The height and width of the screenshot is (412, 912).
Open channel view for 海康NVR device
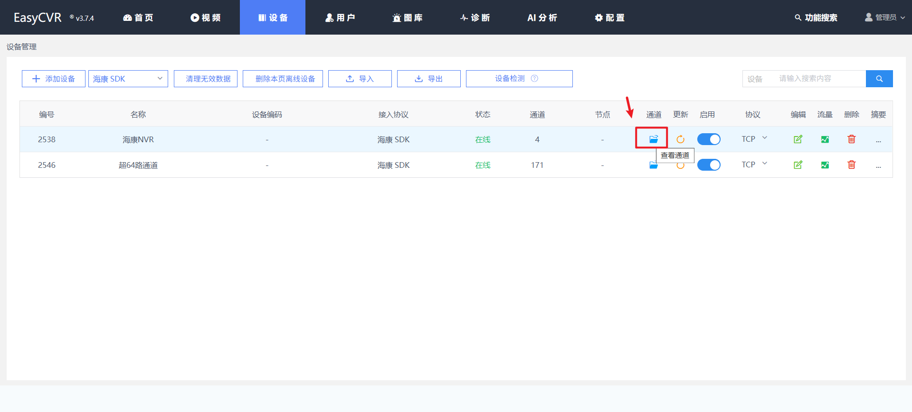pyautogui.click(x=654, y=139)
